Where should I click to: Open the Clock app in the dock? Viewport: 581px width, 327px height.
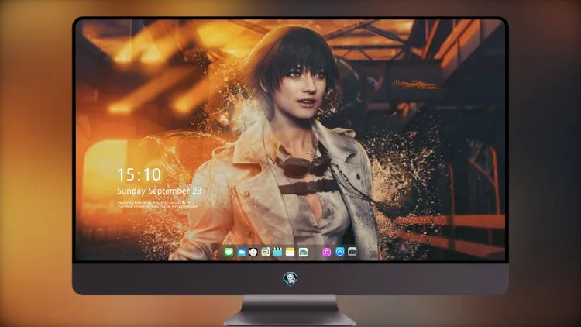click(x=253, y=252)
